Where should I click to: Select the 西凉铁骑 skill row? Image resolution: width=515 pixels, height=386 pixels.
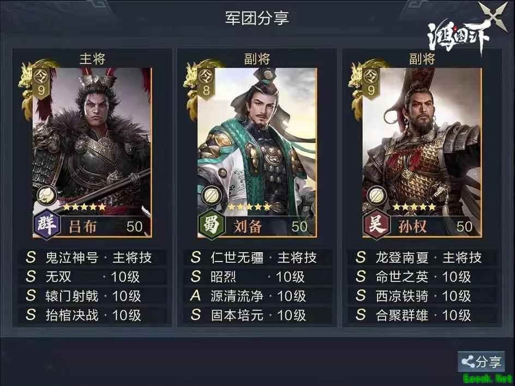(422, 295)
